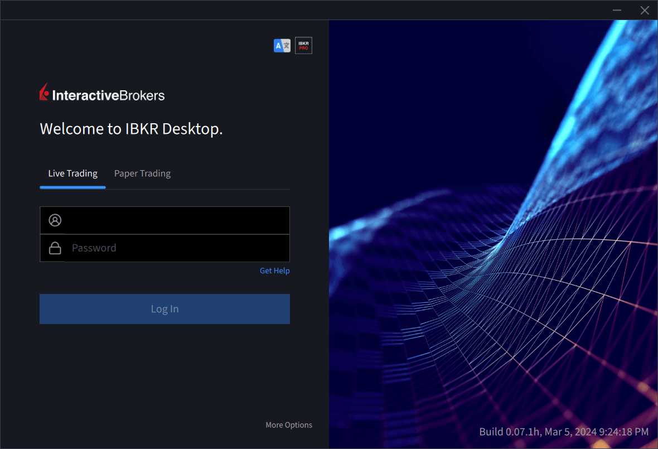This screenshot has height=449, width=658.
Task: Click the InteractiveBrokers wordmark text
Action: pyautogui.click(x=109, y=95)
